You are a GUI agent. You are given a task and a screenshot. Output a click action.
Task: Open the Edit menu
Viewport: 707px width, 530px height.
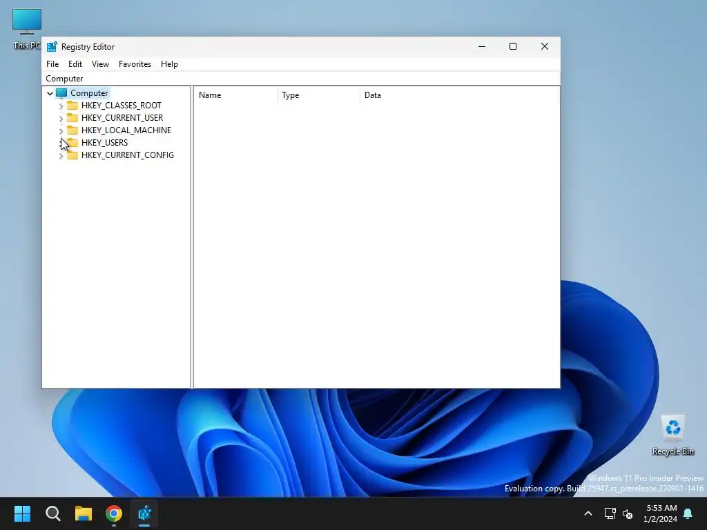[x=75, y=64]
